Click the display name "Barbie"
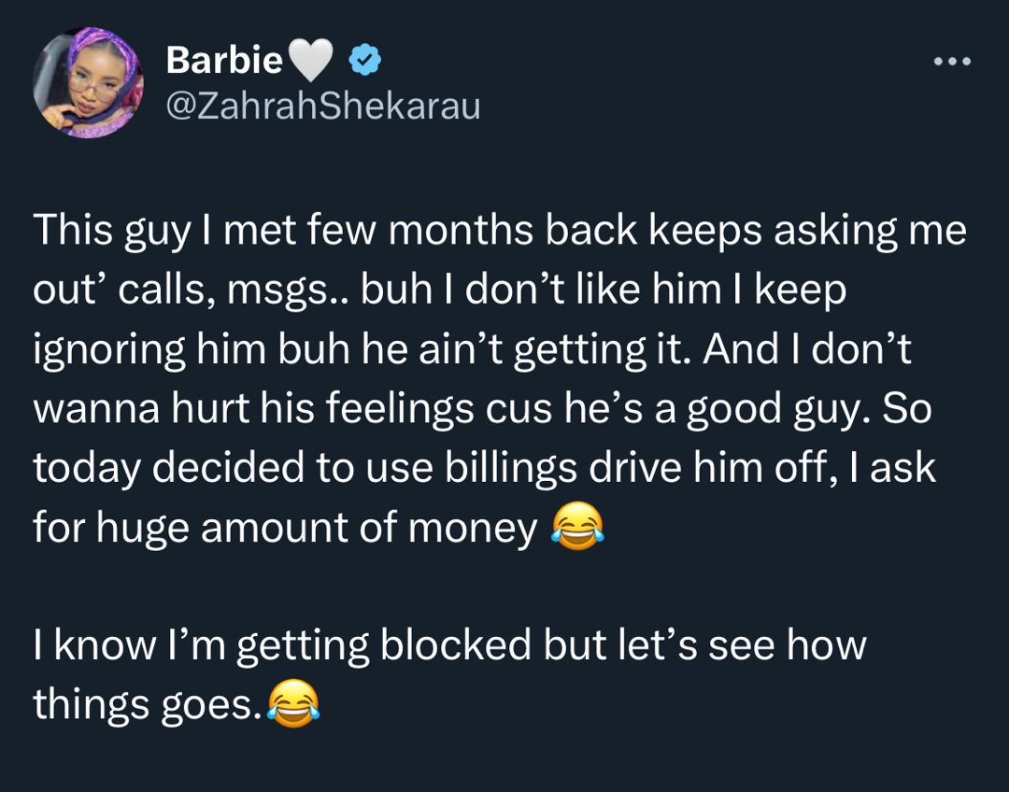Viewport: 1009px width, 792px height. pyautogui.click(x=224, y=62)
